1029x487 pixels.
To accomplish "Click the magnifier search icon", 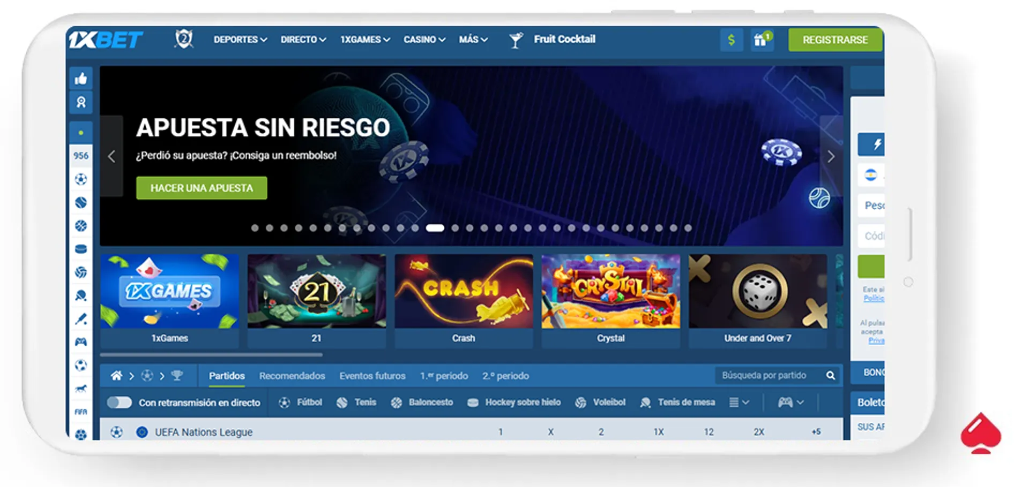I will coord(831,376).
